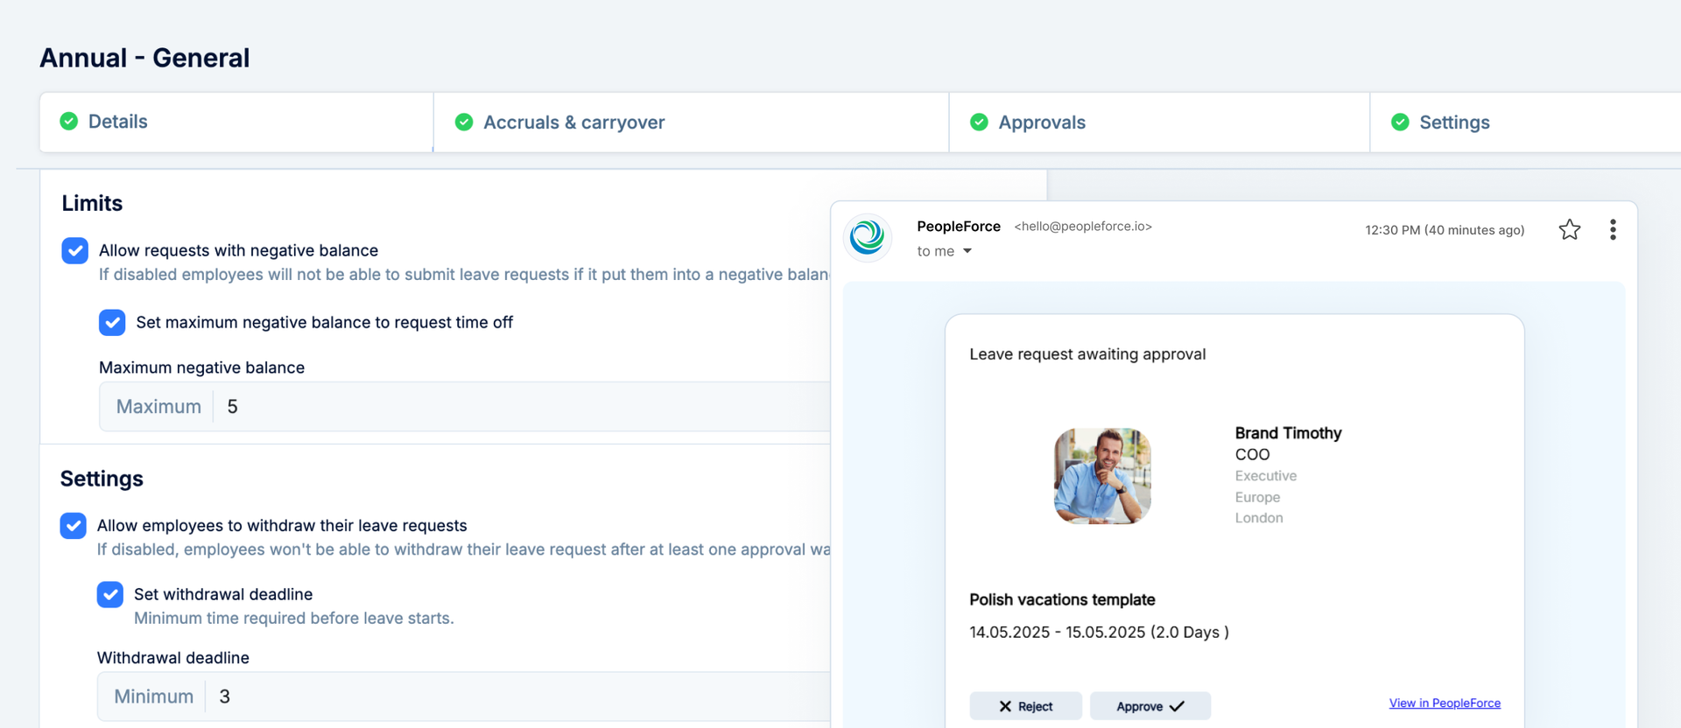Follow the View in PeopleForce link
This screenshot has height=728, width=1681.
tap(1445, 703)
